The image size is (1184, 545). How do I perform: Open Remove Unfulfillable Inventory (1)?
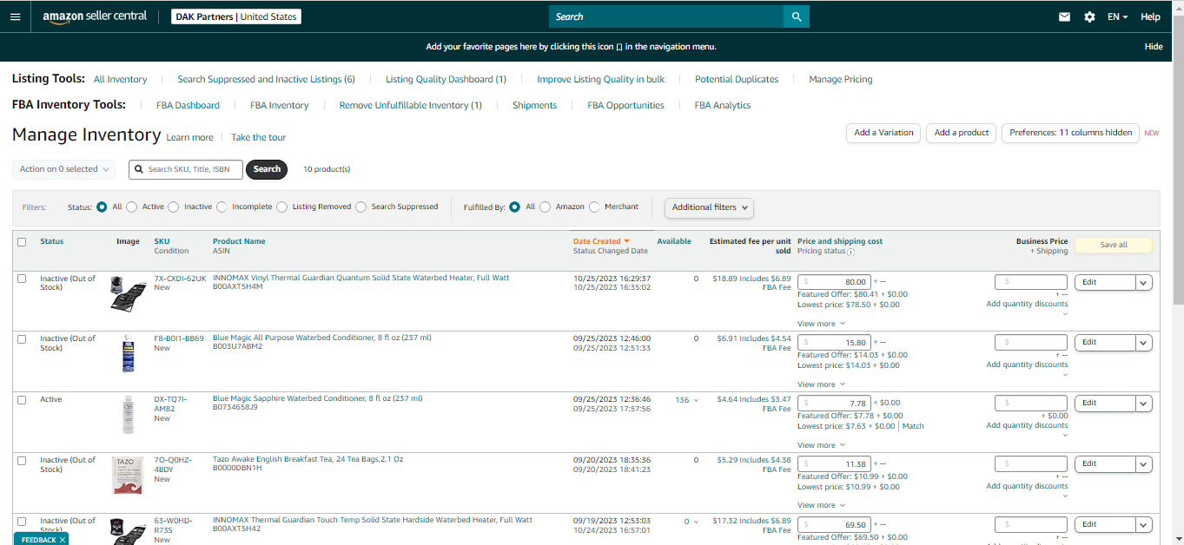click(410, 105)
